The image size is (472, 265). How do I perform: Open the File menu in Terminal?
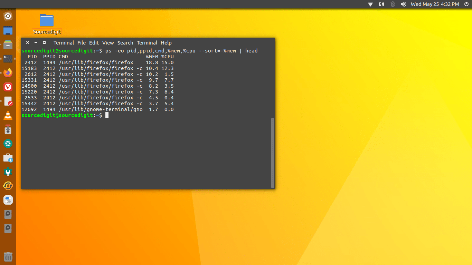pos(82,43)
